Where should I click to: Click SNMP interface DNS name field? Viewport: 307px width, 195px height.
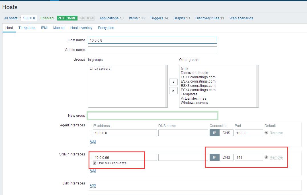click(x=183, y=157)
